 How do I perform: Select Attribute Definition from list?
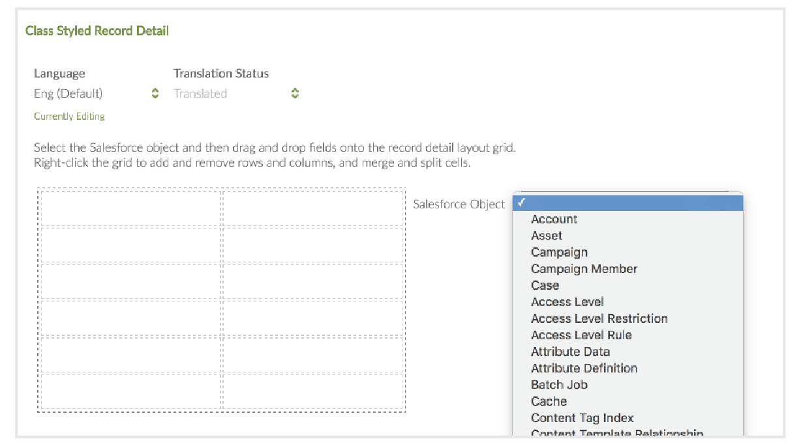(x=584, y=369)
